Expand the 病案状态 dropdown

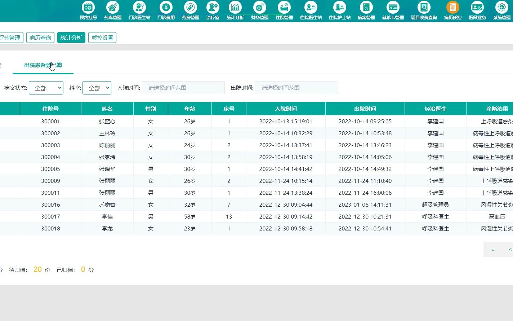(x=46, y=88)
